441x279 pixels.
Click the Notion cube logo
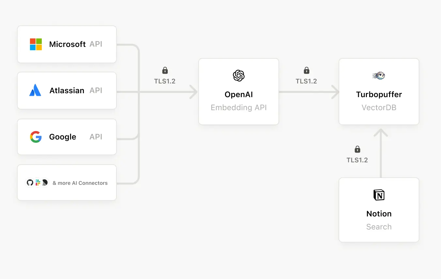(x=379, y=195)
